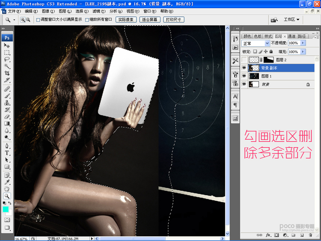
Task: Select the Slice tool
Action: 7,80
